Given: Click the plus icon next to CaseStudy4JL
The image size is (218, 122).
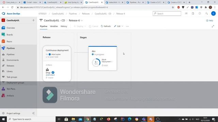Looking at the screenshot, I should click(x=33, y=20).
